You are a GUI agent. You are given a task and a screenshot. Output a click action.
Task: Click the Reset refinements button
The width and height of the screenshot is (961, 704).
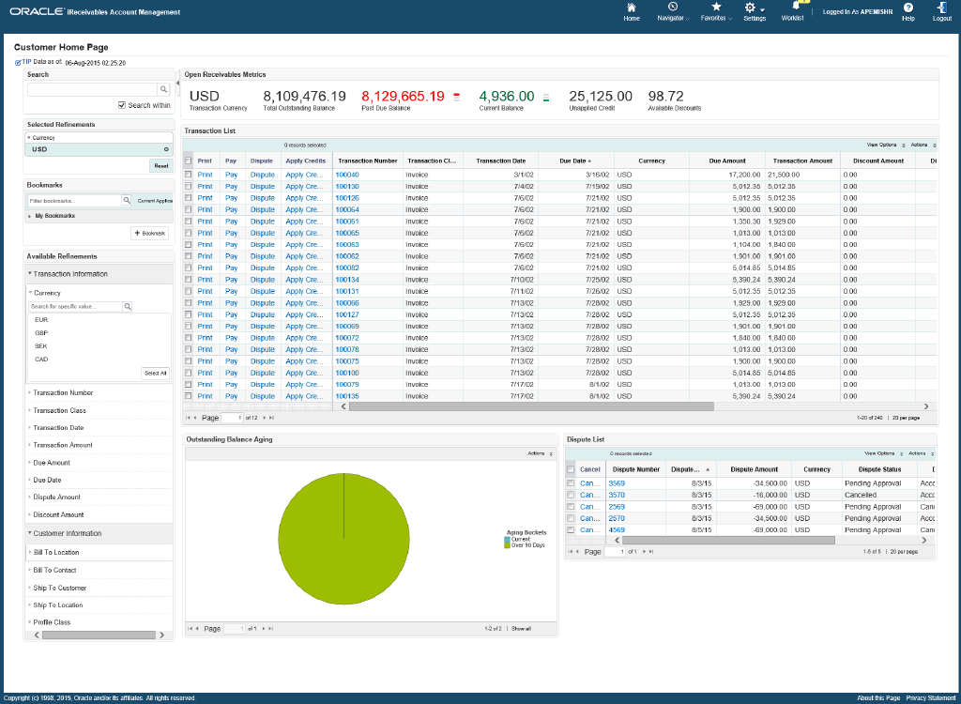(160, 166)
